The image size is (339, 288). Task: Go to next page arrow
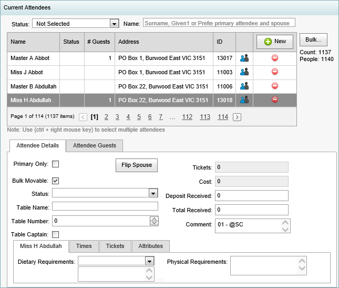pyautogui.click(x=237, y=117)
